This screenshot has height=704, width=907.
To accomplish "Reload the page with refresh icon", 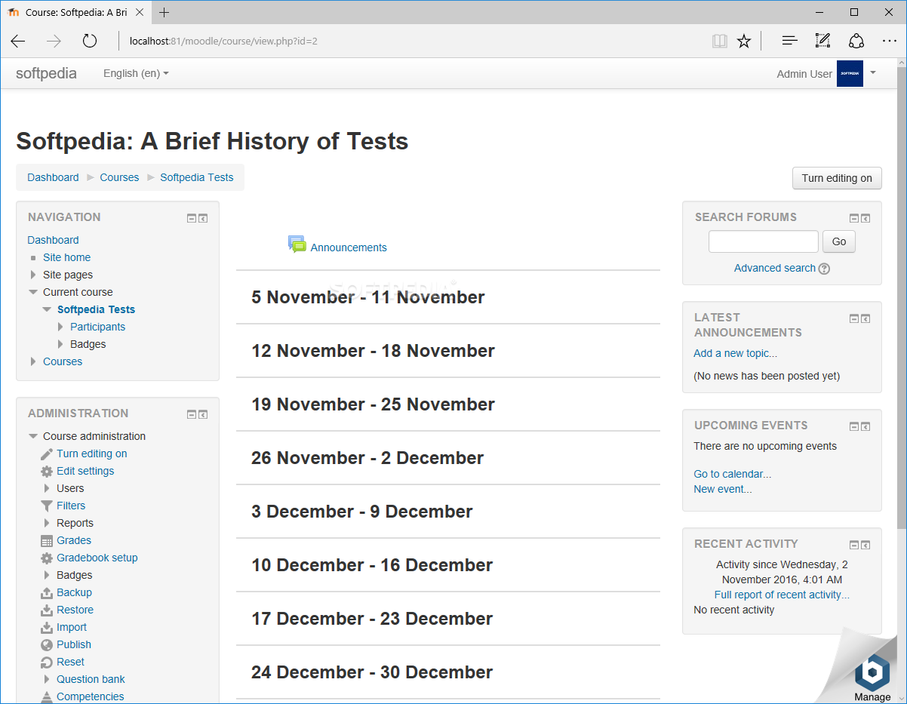I will click(90, 41).
